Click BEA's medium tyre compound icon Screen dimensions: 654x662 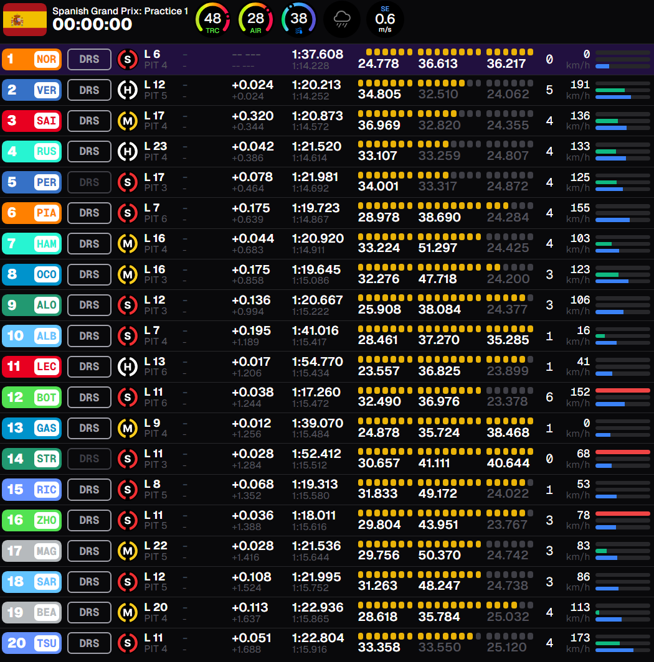[127, 613]
